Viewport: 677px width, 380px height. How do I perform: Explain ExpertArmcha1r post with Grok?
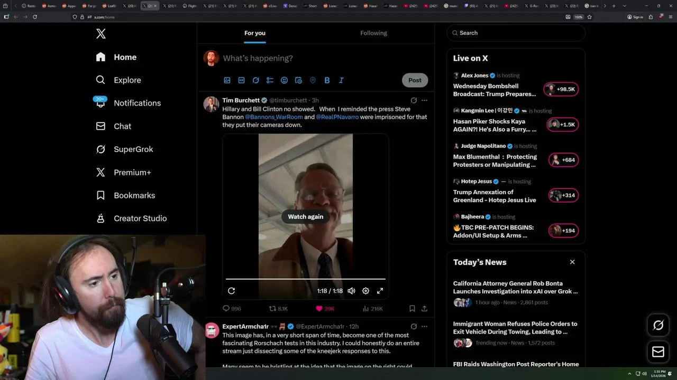(414, 327)
